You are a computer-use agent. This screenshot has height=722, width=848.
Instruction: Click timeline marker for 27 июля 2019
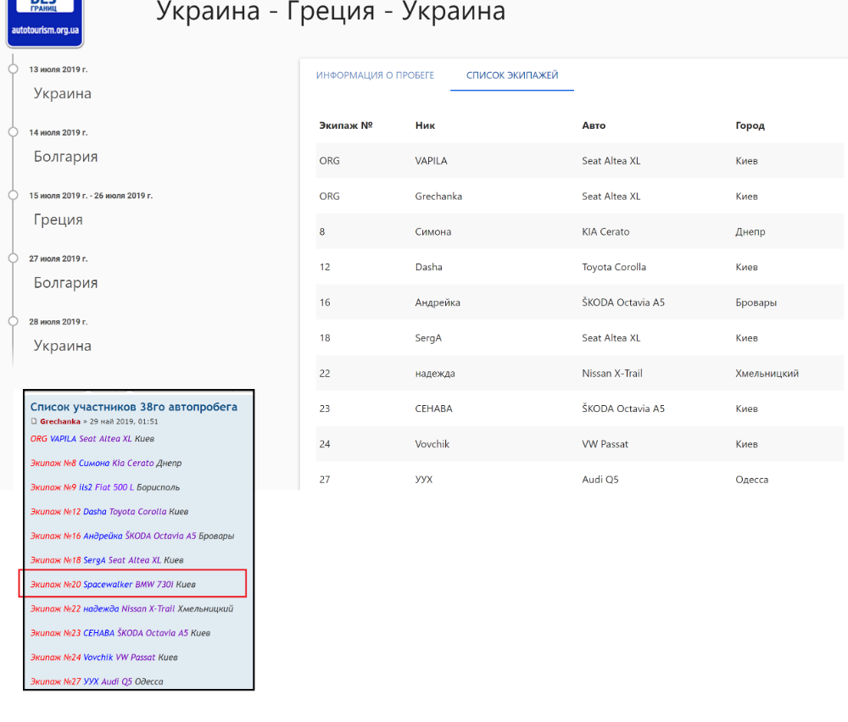13,258
